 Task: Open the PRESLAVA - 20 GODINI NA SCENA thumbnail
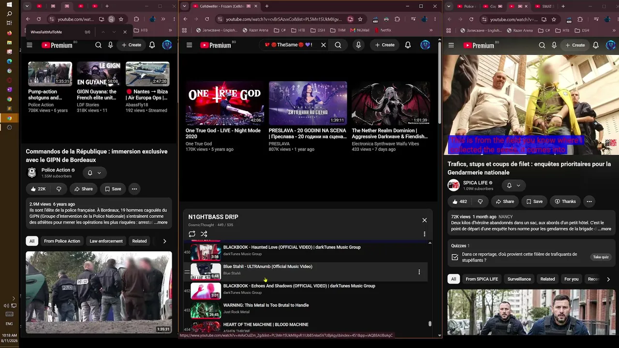click(308, 103)
